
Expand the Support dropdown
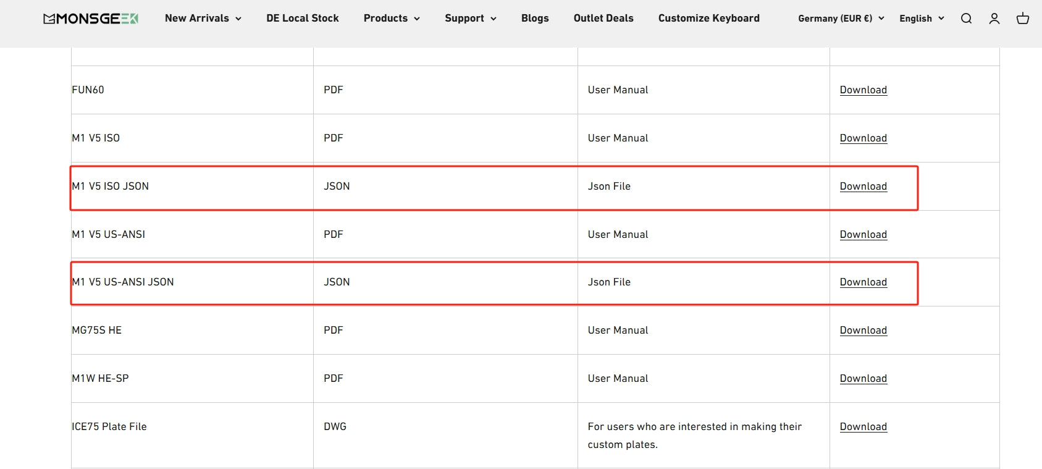tap(471, 19)
